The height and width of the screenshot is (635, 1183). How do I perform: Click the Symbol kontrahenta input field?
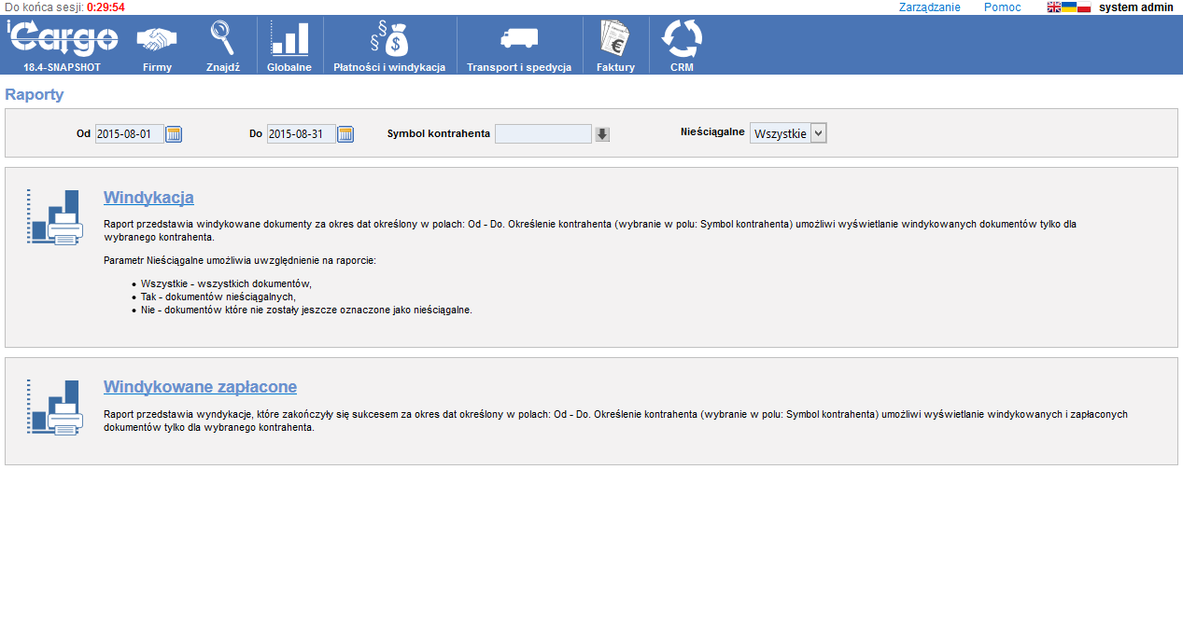542,134
